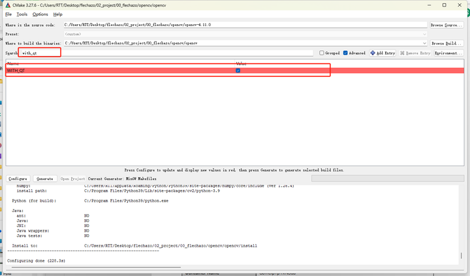Screen dimensions: 470x276
Task: Click the configure progress bar
Action: (388, 179)
